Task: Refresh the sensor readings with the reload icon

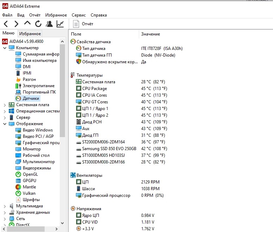Action: point(38,24)
